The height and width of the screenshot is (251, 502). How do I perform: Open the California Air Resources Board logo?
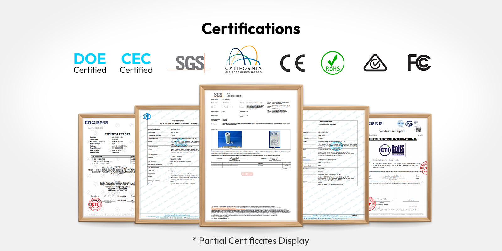click(243, 60)
